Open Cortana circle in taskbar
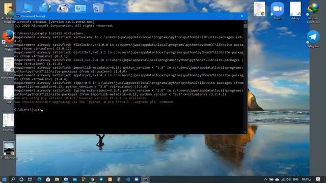The height and width of the screenshot is (183, 326). tap(21, 179)
